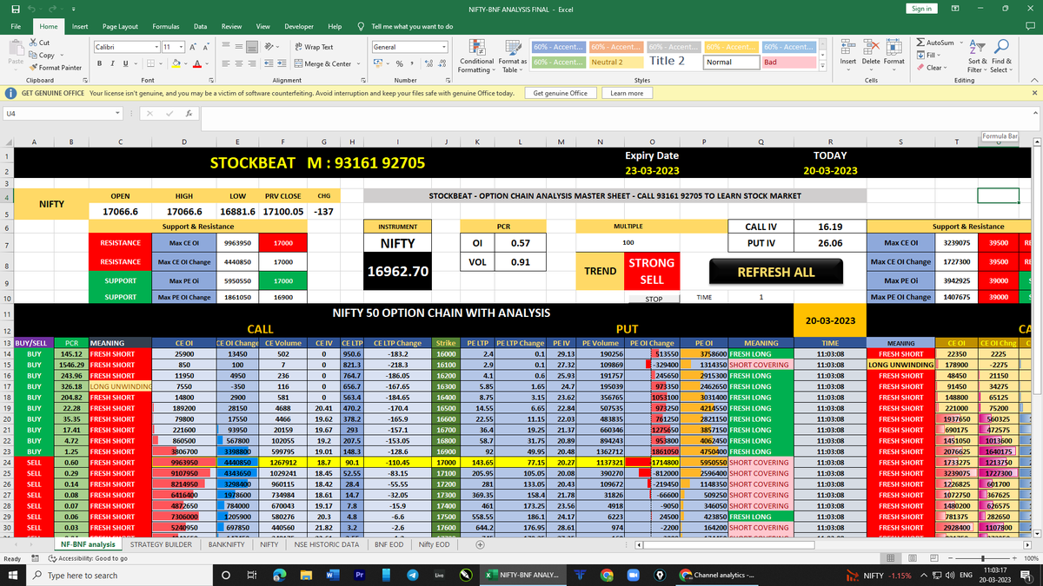Image resolution: width=1043 pixels, height=586 pixels.
Task: Add a new sheet with plus icon
Action: (x=480, y=544)
